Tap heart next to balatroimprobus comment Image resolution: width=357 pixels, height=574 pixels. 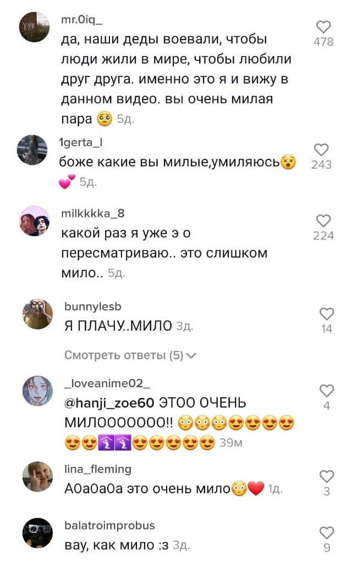tap(327, 533)
